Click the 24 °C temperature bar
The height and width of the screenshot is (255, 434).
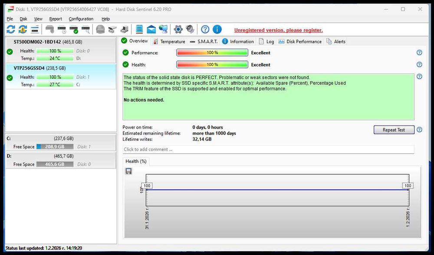coord(55,58)
